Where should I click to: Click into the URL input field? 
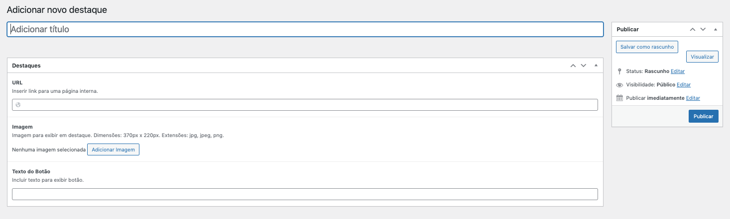pos(309,105)
